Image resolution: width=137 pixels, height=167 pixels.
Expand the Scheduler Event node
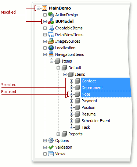tap(71, 121)
